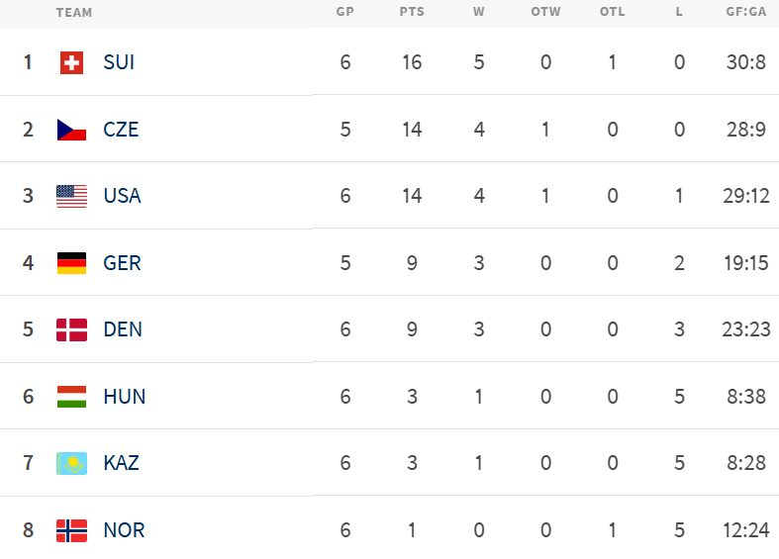Click the Norway flag icon
Screen dimensions: 779x559
tap(71, 530)
